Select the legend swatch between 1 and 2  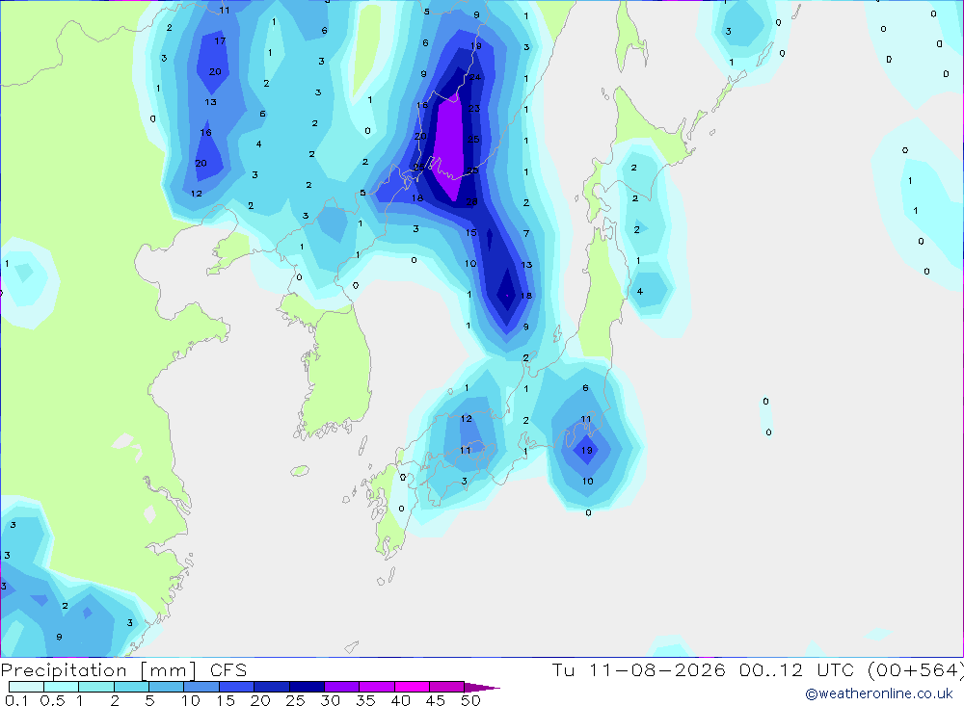pyautogui.click(x=95, y=687)
